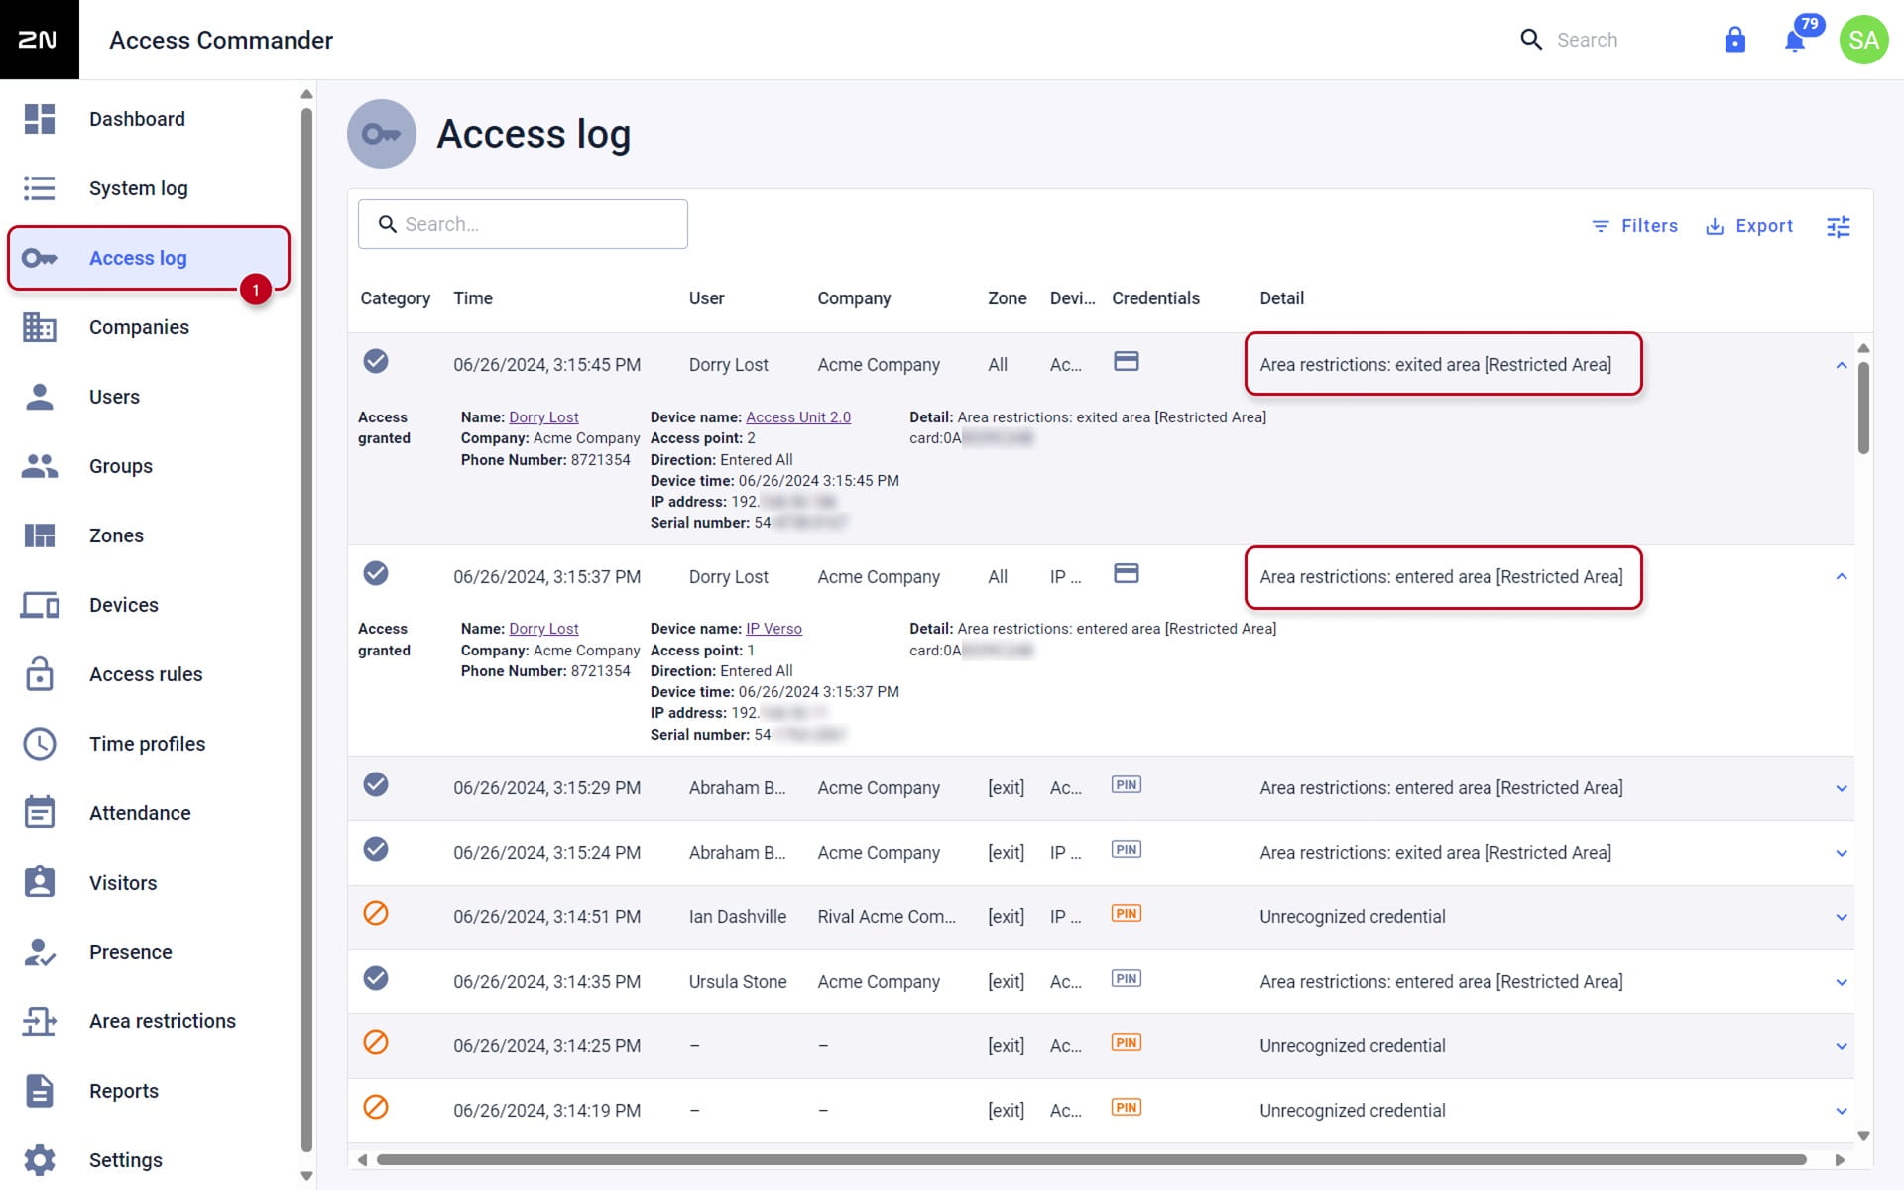Click the Credentials column header

tap(1155, 298)
